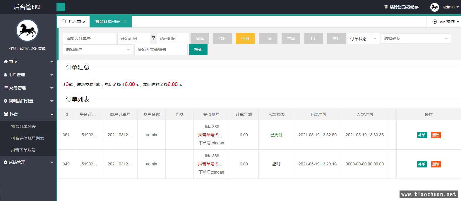Close the 抖音订单列表 tab with the X icon
The image size is (461, 201).
coord(125,22)
